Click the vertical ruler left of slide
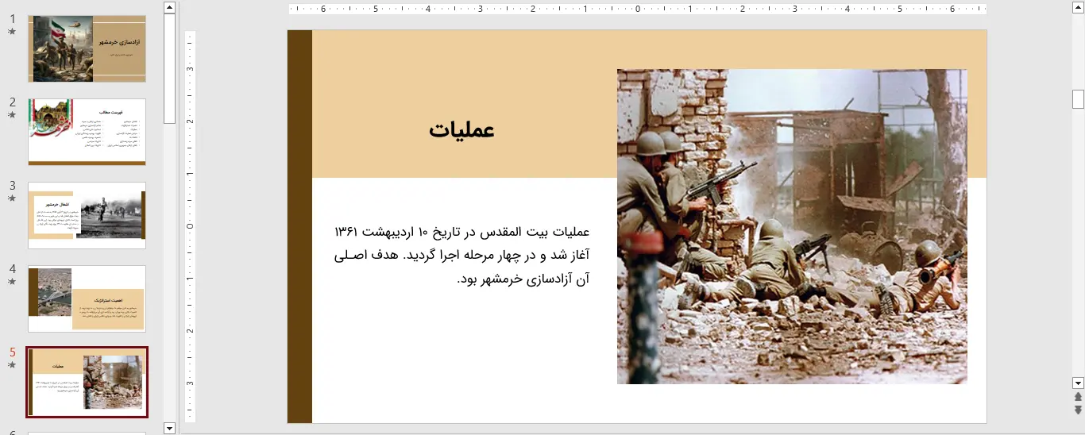The image size is (1085, 435). [x=191, y=226]
